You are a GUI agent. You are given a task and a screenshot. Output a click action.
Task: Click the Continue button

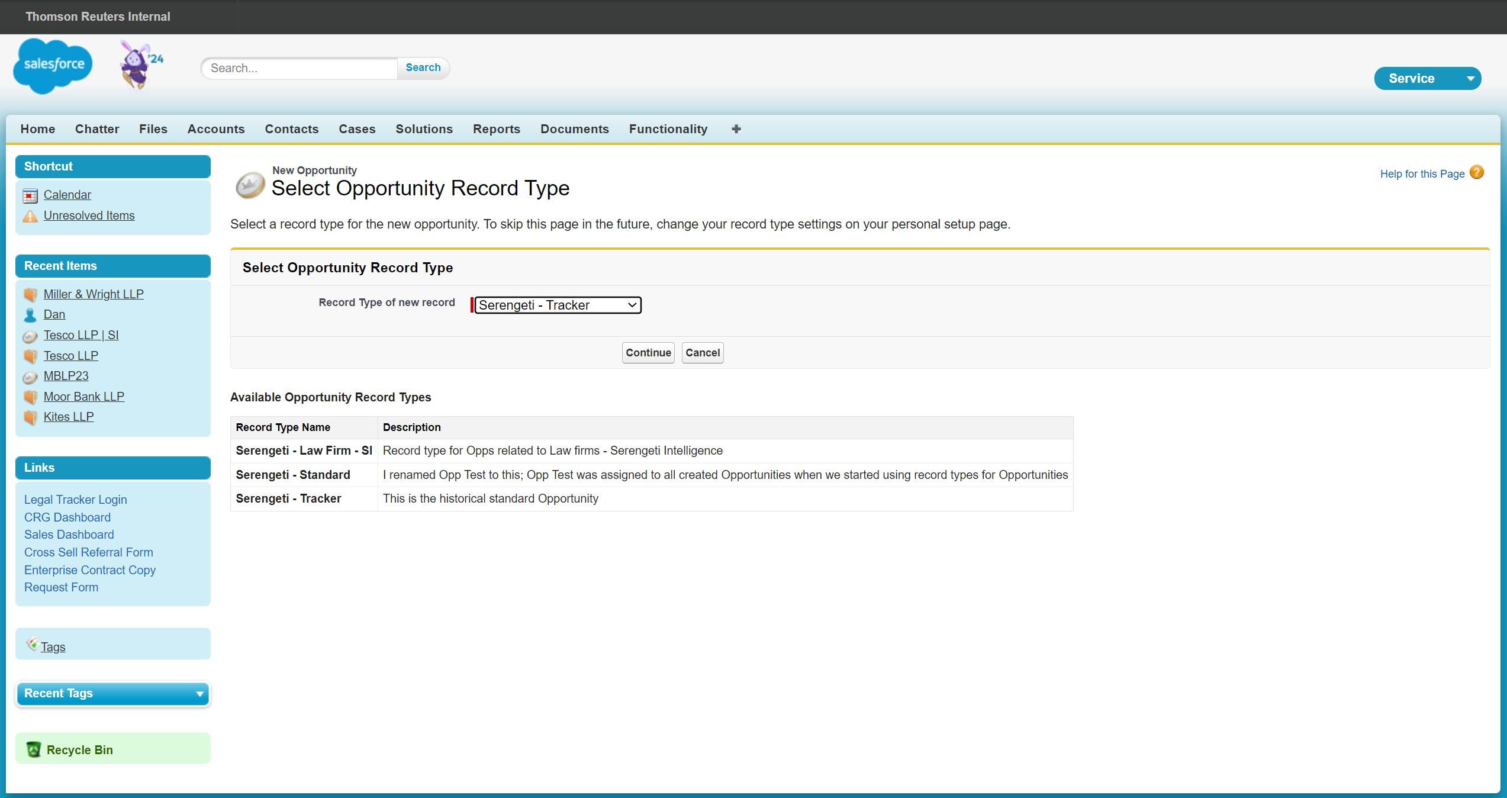pos(648,353)
